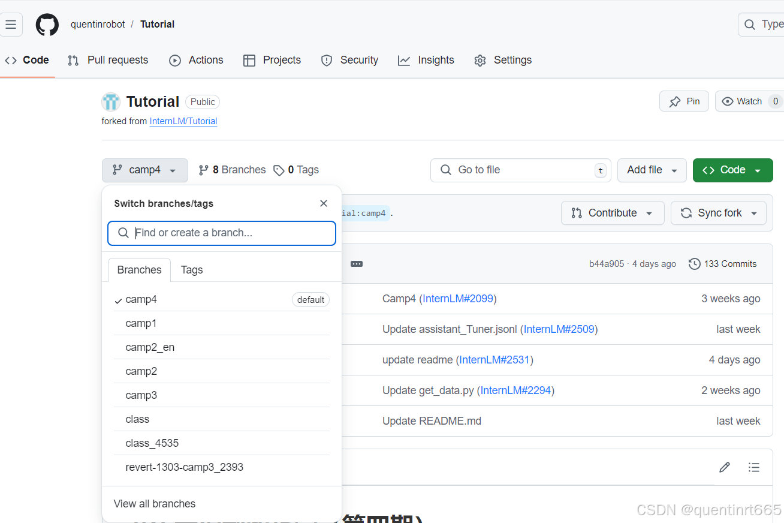The image size is (784, 523).
Task: Open the InternLM#2294 pull request link
Action: [x=515, y=390]
